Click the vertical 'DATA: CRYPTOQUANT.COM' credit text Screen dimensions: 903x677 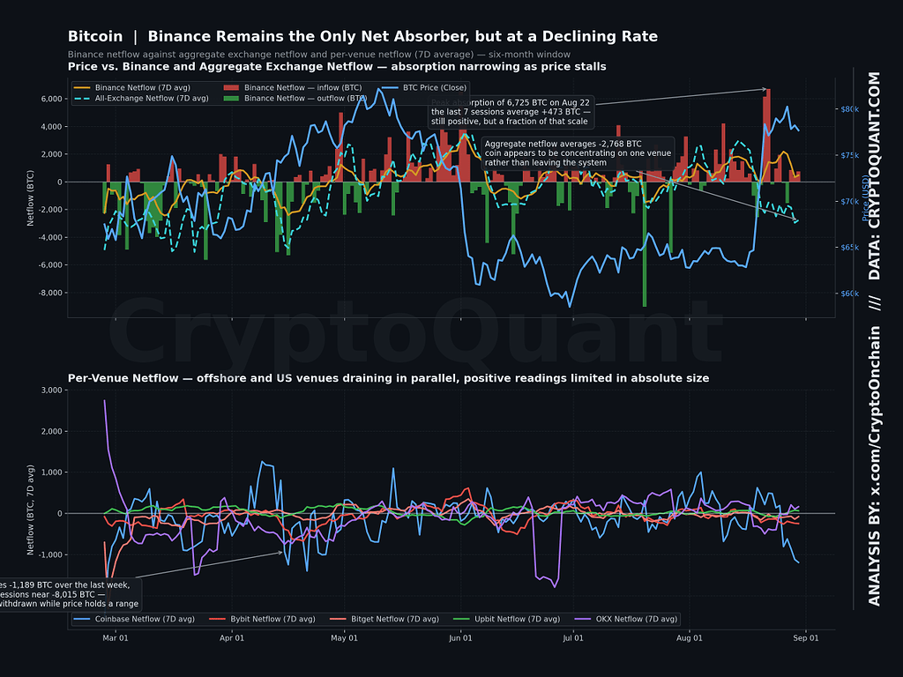[x=874, y=176]
